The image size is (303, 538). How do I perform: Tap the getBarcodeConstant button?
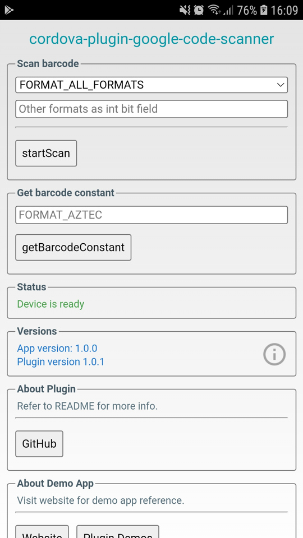pos(73,247)
